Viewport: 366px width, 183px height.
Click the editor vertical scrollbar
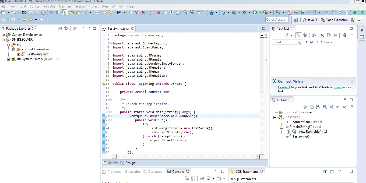[x=262, y=65]
